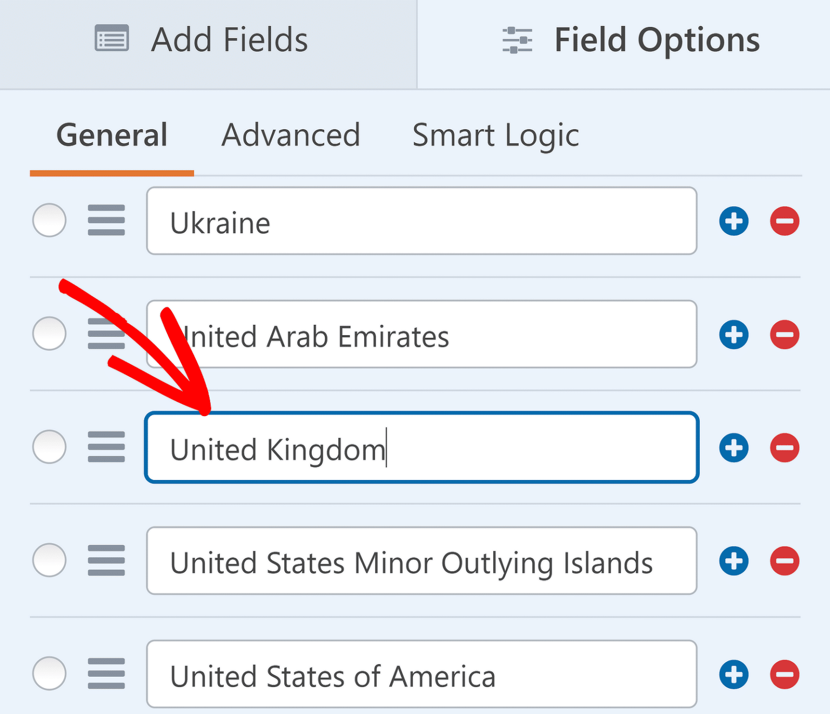Click the drag handle for United States of America
830x714 pixels.
106,674
